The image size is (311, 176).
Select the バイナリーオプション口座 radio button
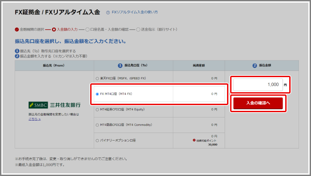tap(97, 141)
